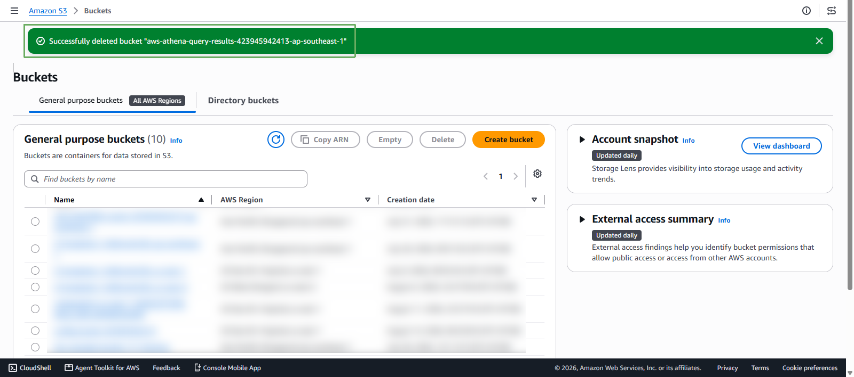Select the third bucket row radio button
Screen dimensions: 854x377
[x=35, y=271]
